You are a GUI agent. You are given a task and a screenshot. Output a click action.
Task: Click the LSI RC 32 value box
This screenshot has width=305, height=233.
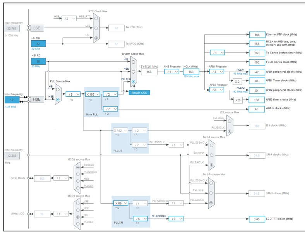(x=39, y=44)
